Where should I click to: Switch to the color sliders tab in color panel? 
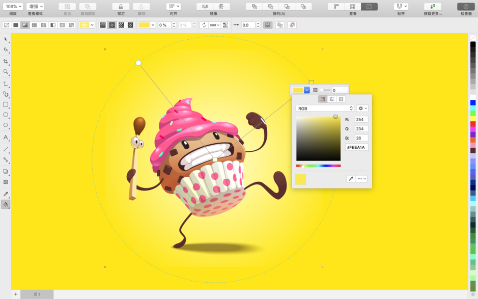click(x=332, y=99)
